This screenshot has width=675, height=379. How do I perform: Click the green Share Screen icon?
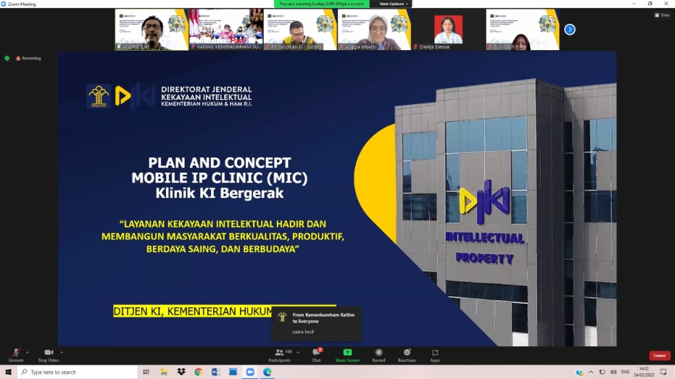tap(347, 353)
